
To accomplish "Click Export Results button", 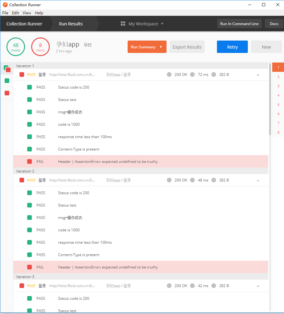I will pos(187,47).
